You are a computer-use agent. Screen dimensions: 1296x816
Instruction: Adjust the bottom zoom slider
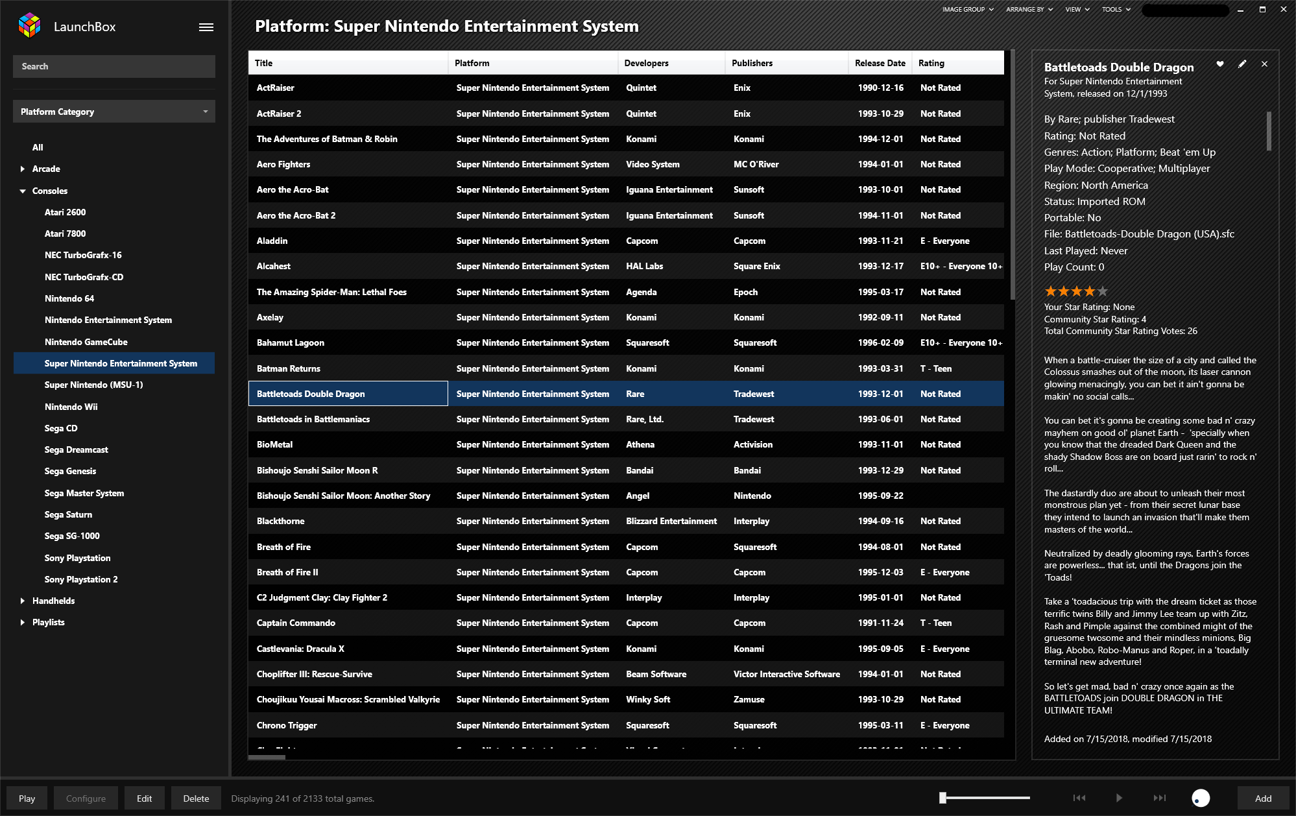point(985,798)
